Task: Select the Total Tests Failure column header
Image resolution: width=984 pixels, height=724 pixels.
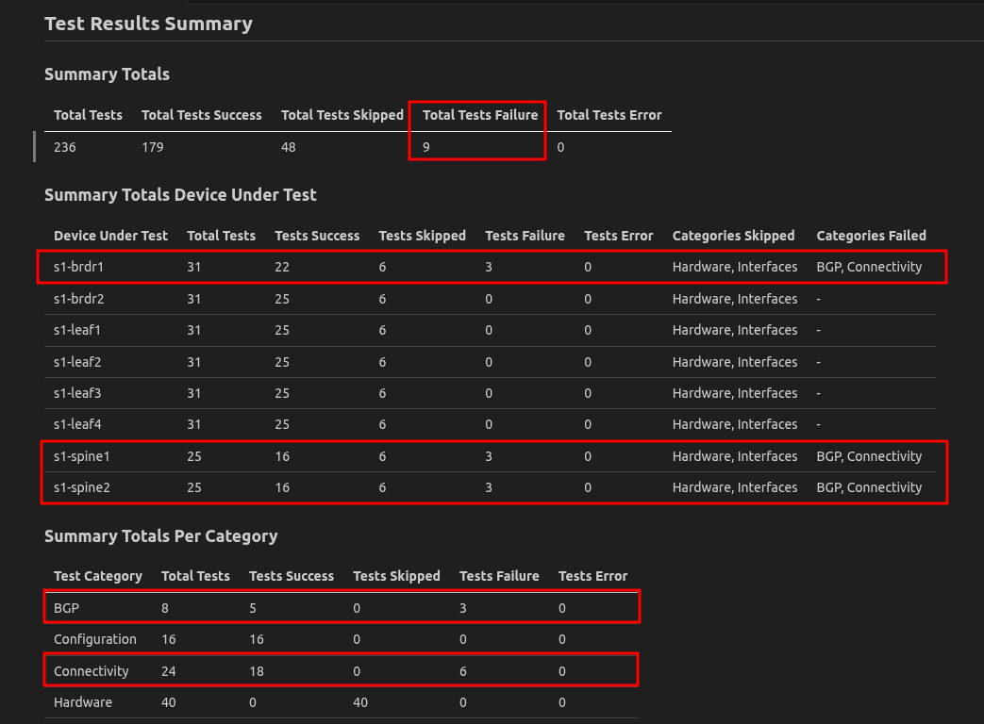Action: point(479,115)
